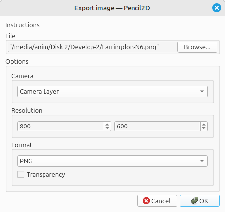Viewport: 225px width, 212px height.
Task: Click the arrow at PNG dropdown's right end
Action: pos(202,161)
